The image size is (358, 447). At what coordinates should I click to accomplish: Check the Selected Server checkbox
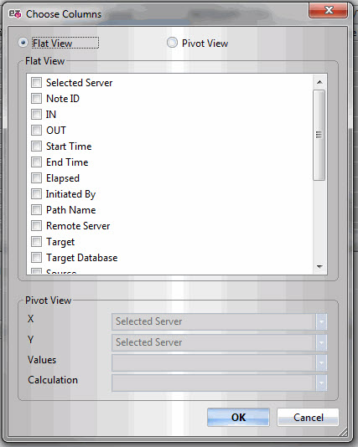[36, 82]
